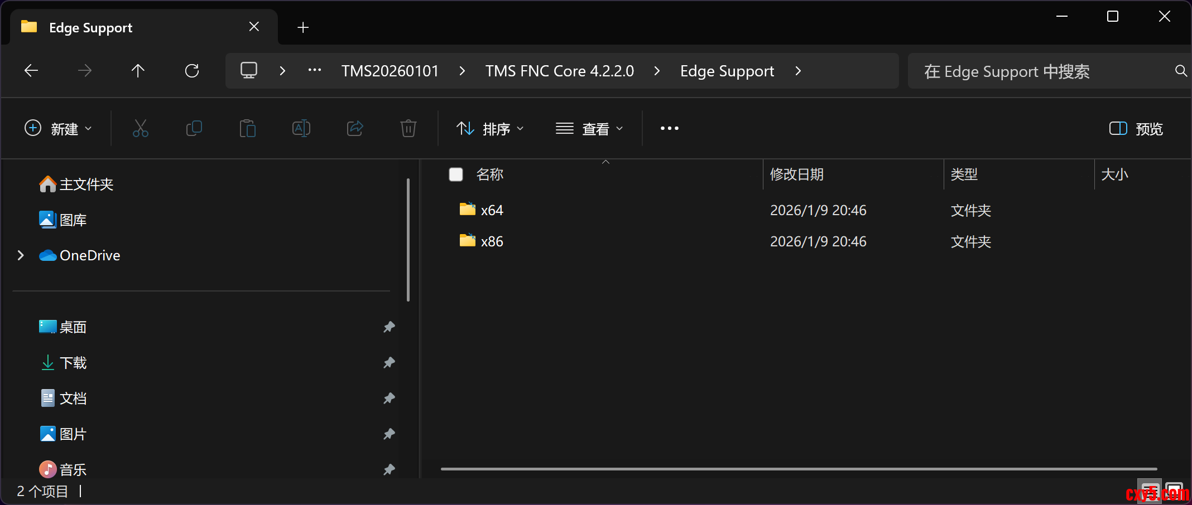Click the Share icon
The width and height of the screenshot is (1192, 505).
(355, 129)
